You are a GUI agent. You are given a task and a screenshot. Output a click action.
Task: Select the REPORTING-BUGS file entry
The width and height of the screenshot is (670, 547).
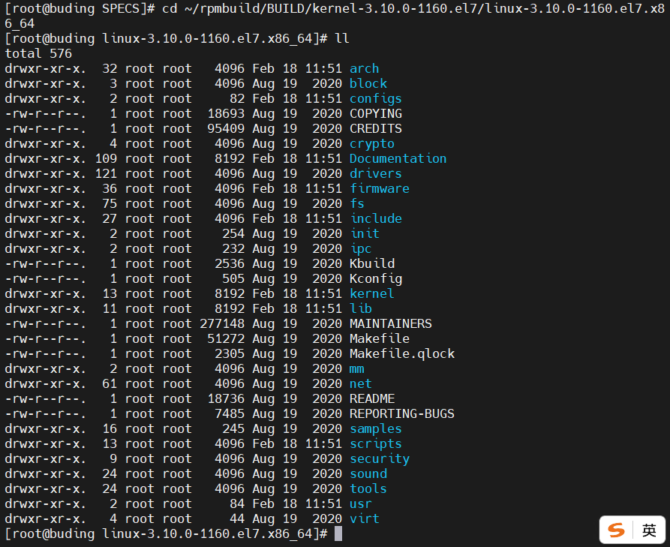(402, 413)
